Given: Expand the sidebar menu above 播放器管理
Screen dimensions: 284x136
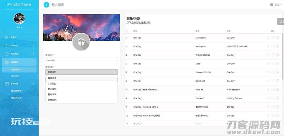Looking at the screenshot, I should [19, 84].
